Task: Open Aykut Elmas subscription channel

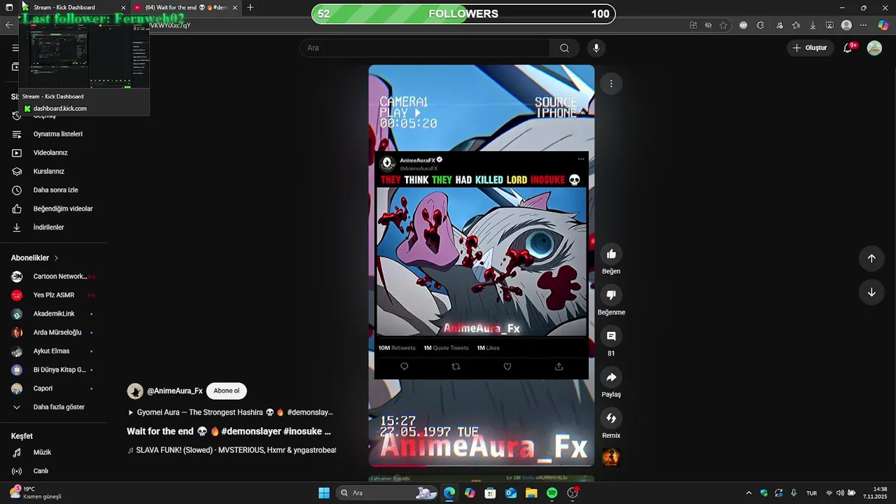Action: 53,351
